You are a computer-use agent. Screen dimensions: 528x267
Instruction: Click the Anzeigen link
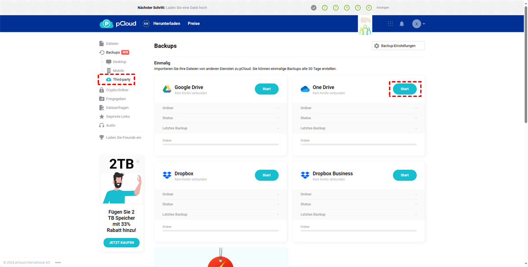point(383,7)
